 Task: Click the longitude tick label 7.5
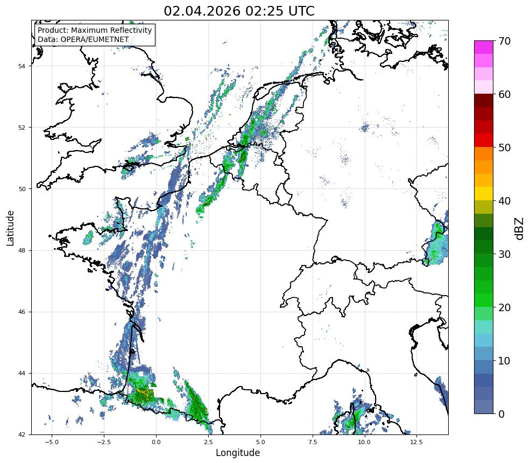pos(313,442)
